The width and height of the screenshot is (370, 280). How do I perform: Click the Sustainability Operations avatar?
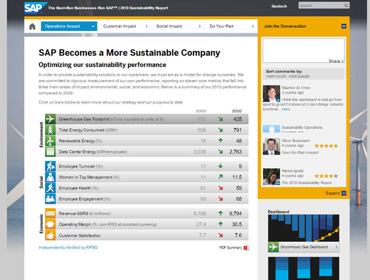coord(272,129)
